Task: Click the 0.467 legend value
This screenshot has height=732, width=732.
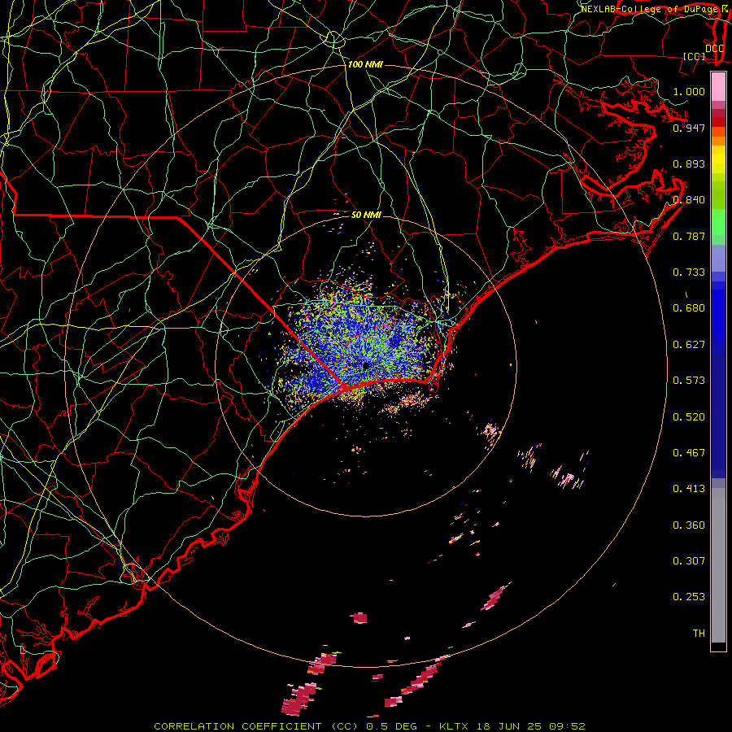Action: (689, 453)
